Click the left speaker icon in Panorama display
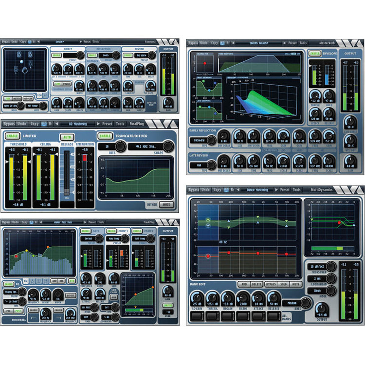Screen dimensions: 365x365 [x=20, y=54]
